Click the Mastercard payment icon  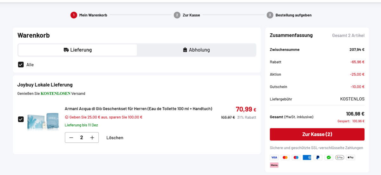click(285, 158)
